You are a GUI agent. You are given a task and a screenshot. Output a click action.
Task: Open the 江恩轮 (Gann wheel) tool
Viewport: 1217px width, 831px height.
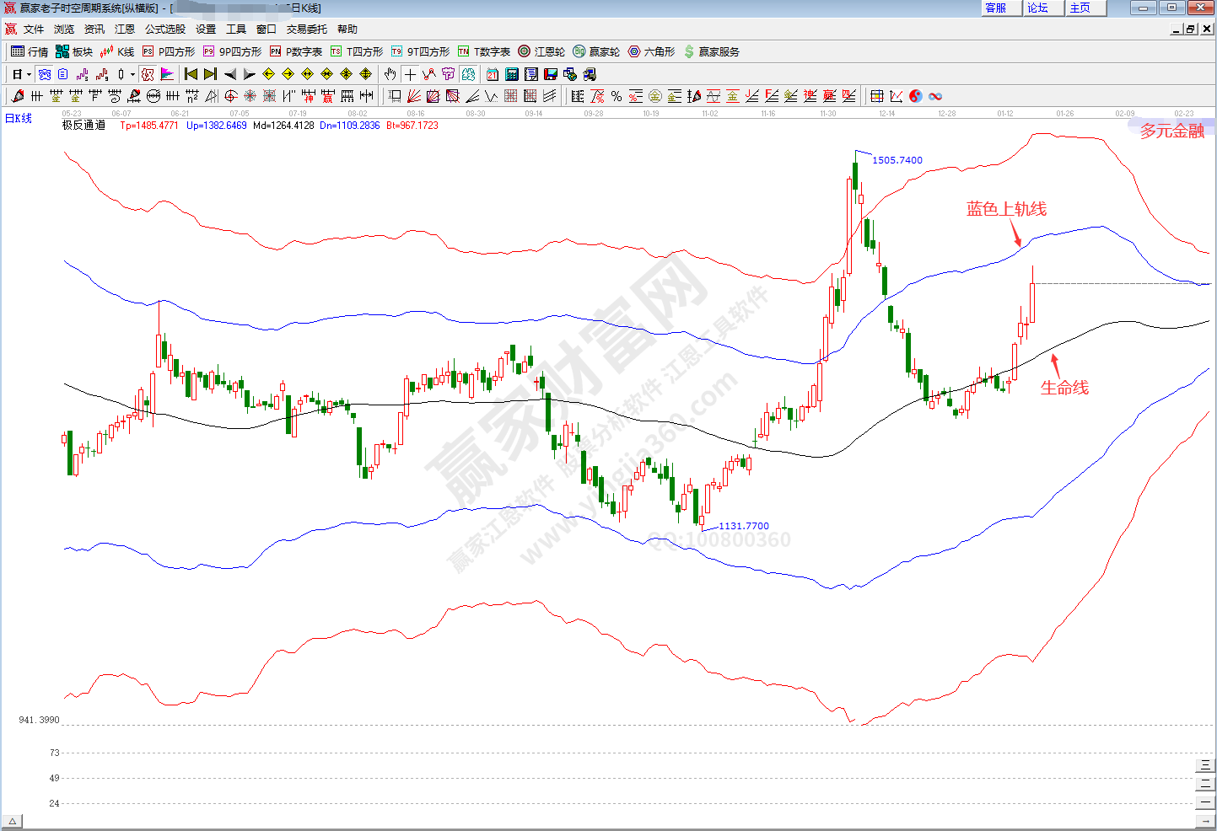point(541,51)
